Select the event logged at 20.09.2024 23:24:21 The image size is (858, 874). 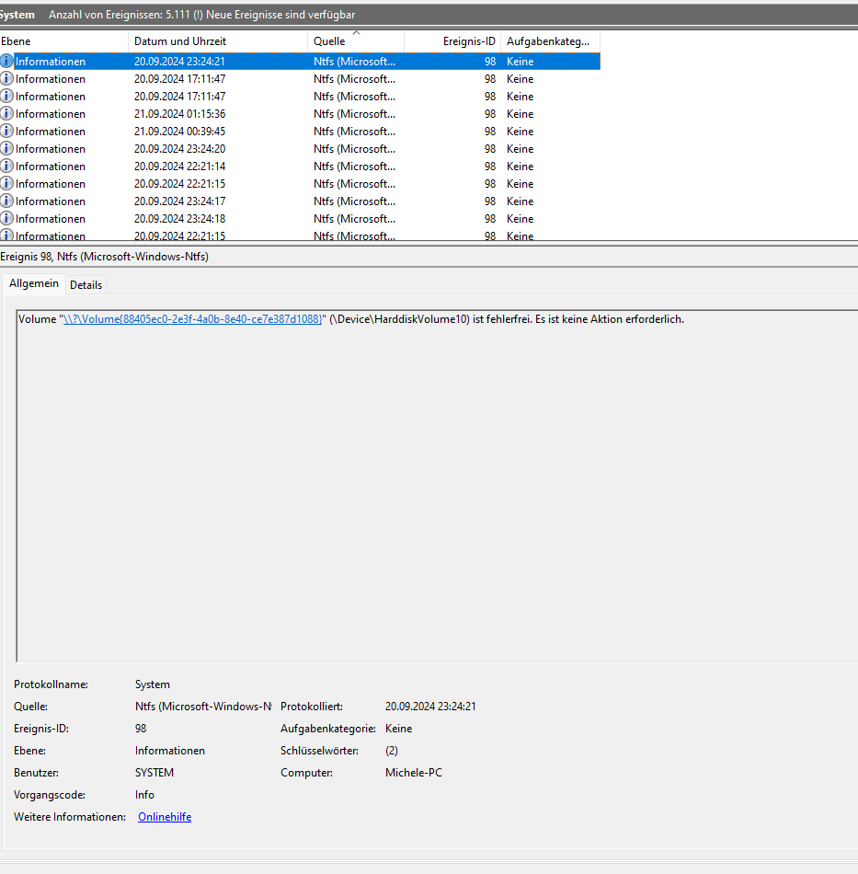(300, 62)
